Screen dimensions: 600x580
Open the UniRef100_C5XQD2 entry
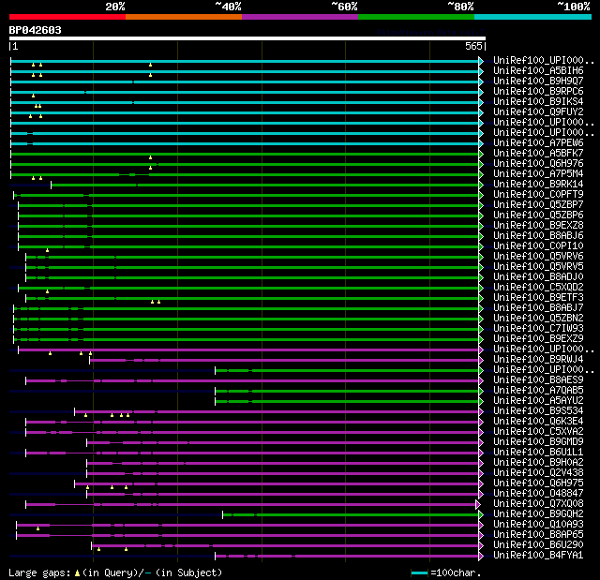(x=538, y=288)
